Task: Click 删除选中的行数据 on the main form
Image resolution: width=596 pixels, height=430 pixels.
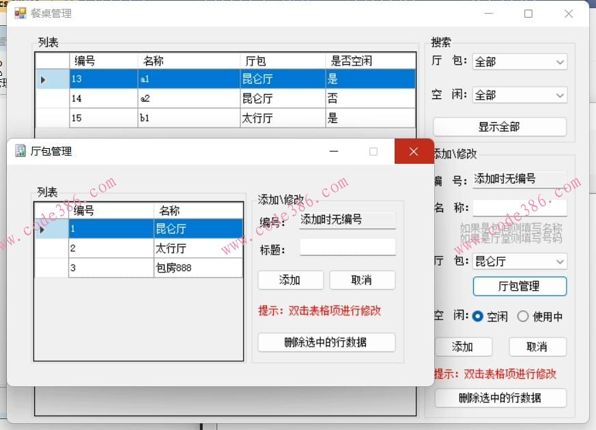Action: [x=500, y=398]
